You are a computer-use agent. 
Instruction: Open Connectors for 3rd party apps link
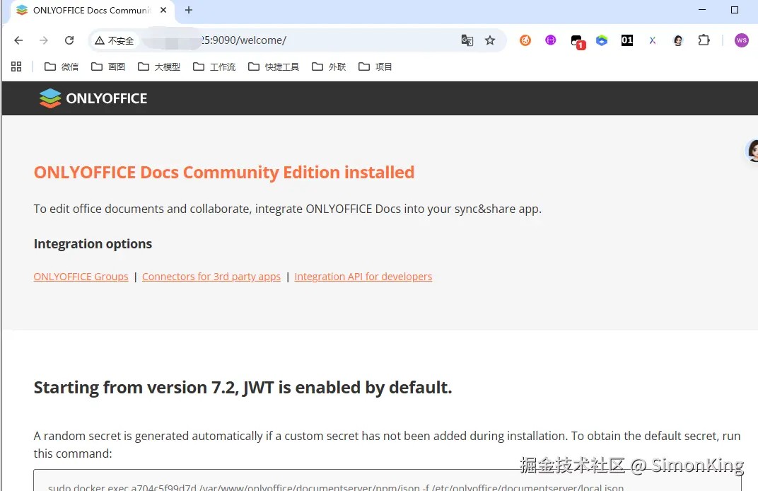pos(211,277)
